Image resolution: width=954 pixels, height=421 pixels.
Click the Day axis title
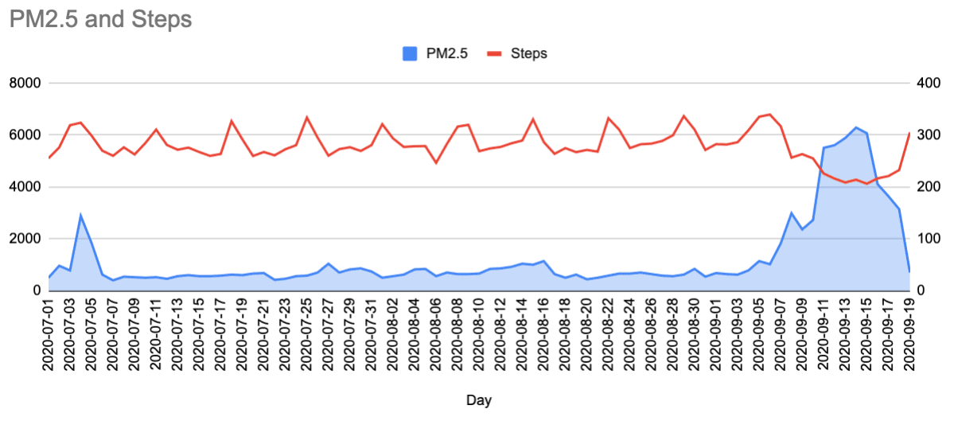pos(480,400)
